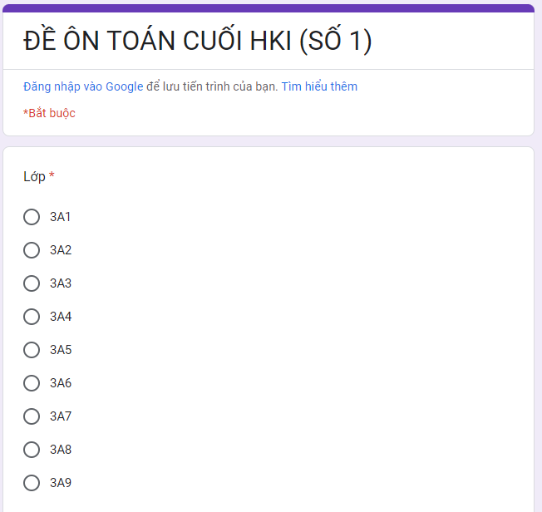
Task: Click the '3A1' option label text
Action: click(61, 217)
